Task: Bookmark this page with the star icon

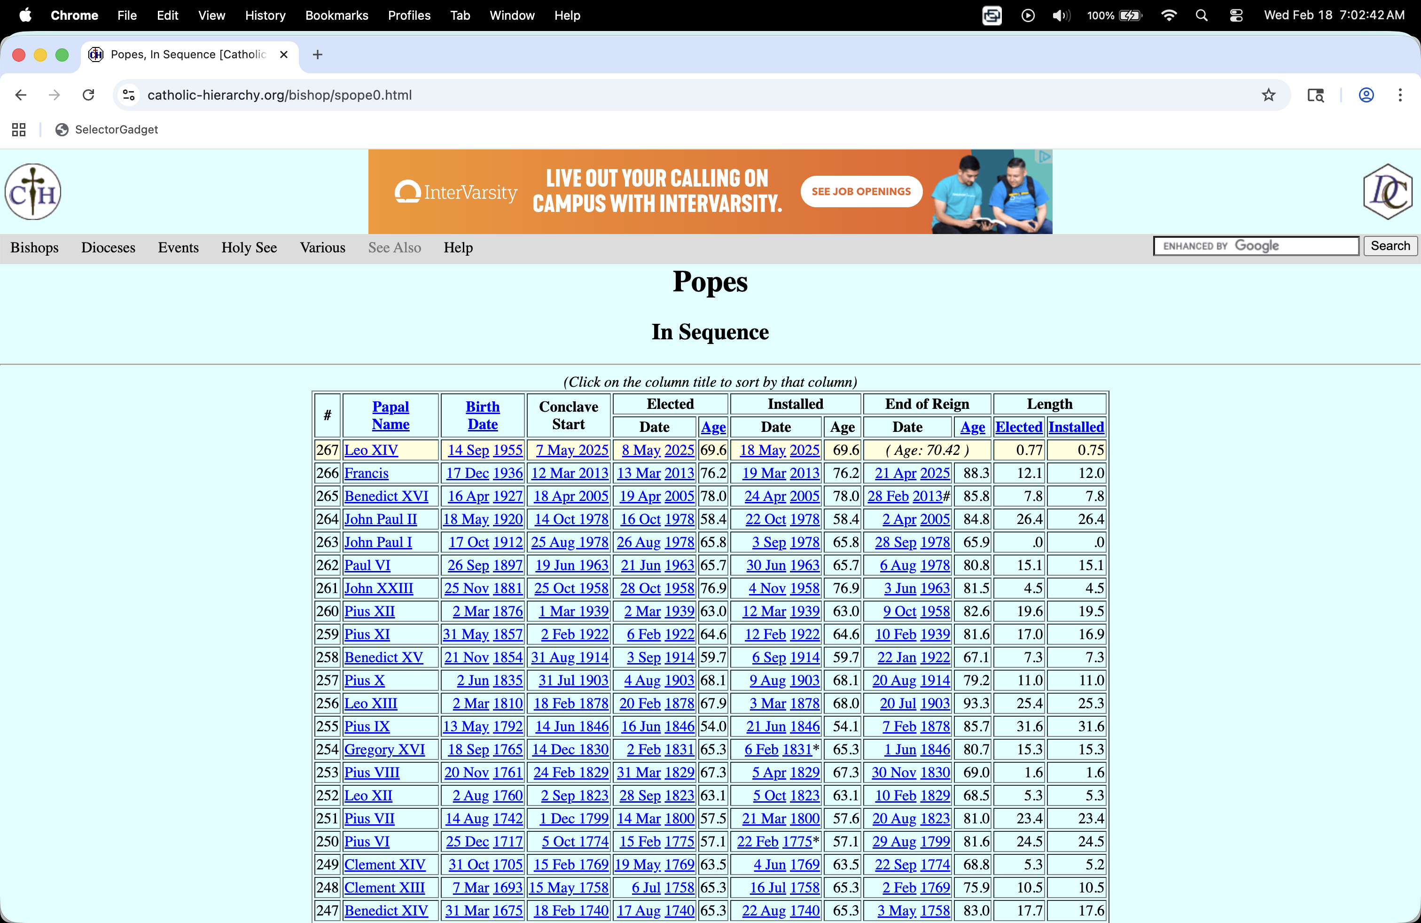Action: [1268, 95]
